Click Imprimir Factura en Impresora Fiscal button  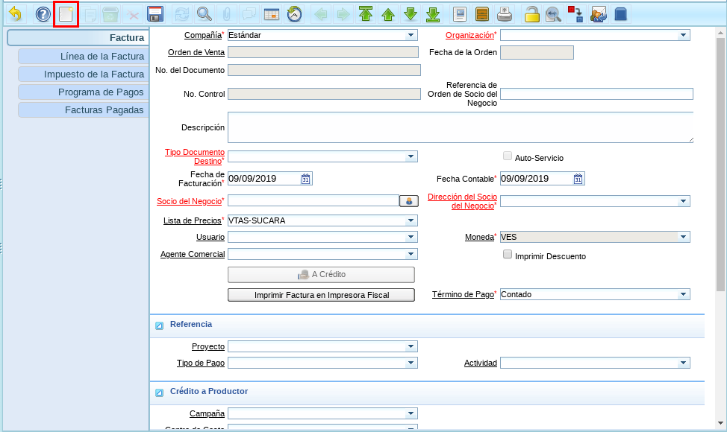tap(321, 295)
